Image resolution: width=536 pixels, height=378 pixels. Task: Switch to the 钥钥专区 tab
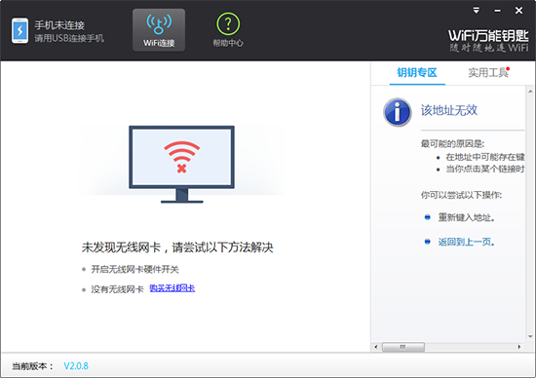(x=417, y=73)
